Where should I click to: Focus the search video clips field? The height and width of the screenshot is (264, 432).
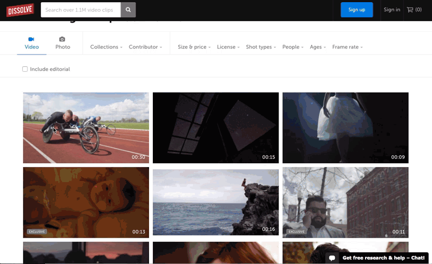(x=80, y=10)
